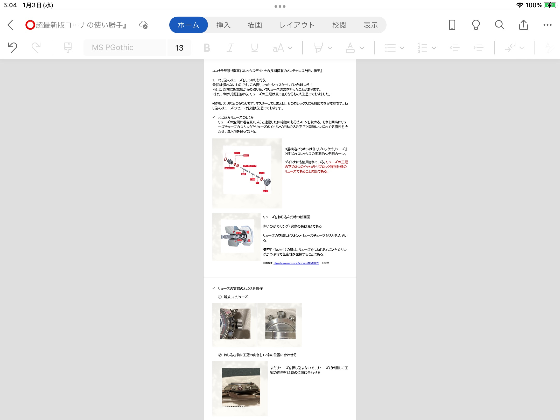Tap the battery indicator in status bar

coord(550,5)
